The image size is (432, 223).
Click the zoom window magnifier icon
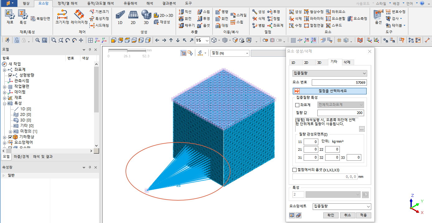(x=54, y=40)
